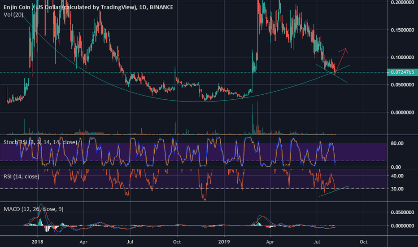Select the RSI (14, close) indicator label
The image size is (418, 247).
(x=22, y=176)
